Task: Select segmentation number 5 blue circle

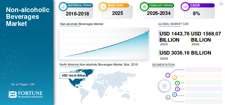Action: (x=174, y=95)
